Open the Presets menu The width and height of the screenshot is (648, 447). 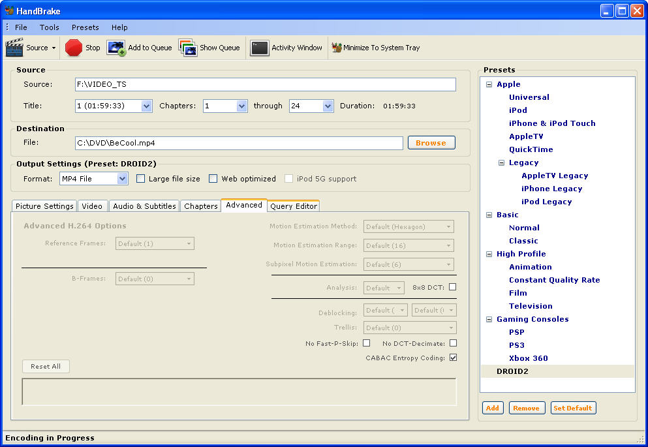coord(85,27)
